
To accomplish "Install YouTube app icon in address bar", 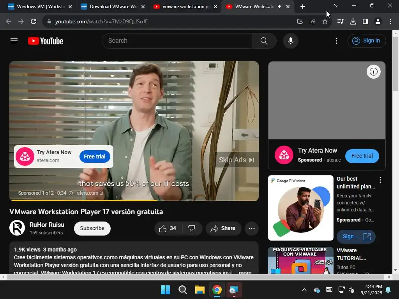I will click(300, 21).
